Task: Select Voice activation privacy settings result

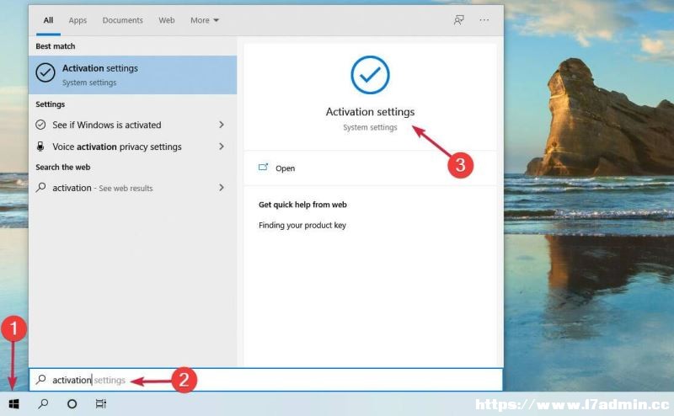Action: point(133,147)
